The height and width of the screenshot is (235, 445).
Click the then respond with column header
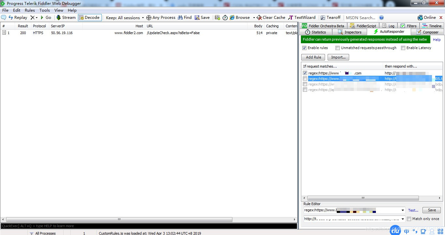[x=413, y=66]
